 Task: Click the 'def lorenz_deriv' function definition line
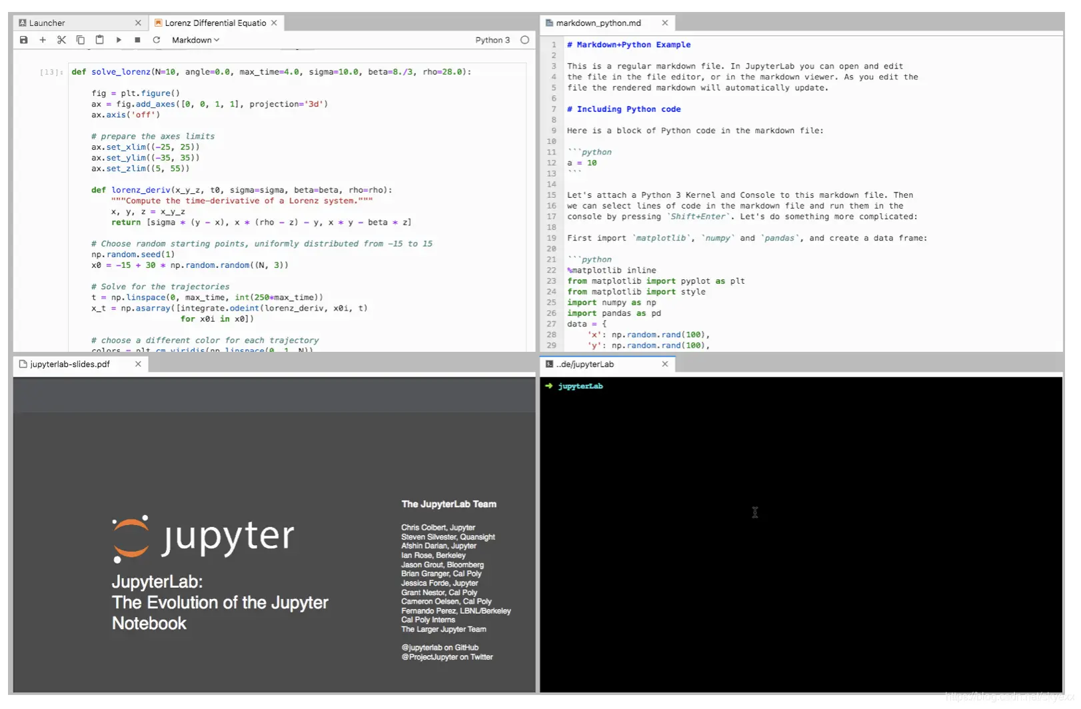(242, 190)
